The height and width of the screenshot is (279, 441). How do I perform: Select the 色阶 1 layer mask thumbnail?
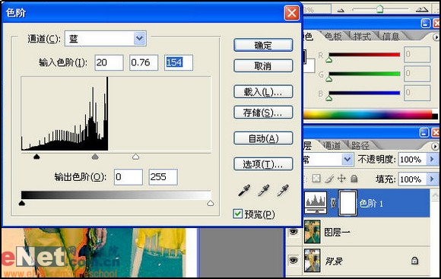click(x=348, y=203)
